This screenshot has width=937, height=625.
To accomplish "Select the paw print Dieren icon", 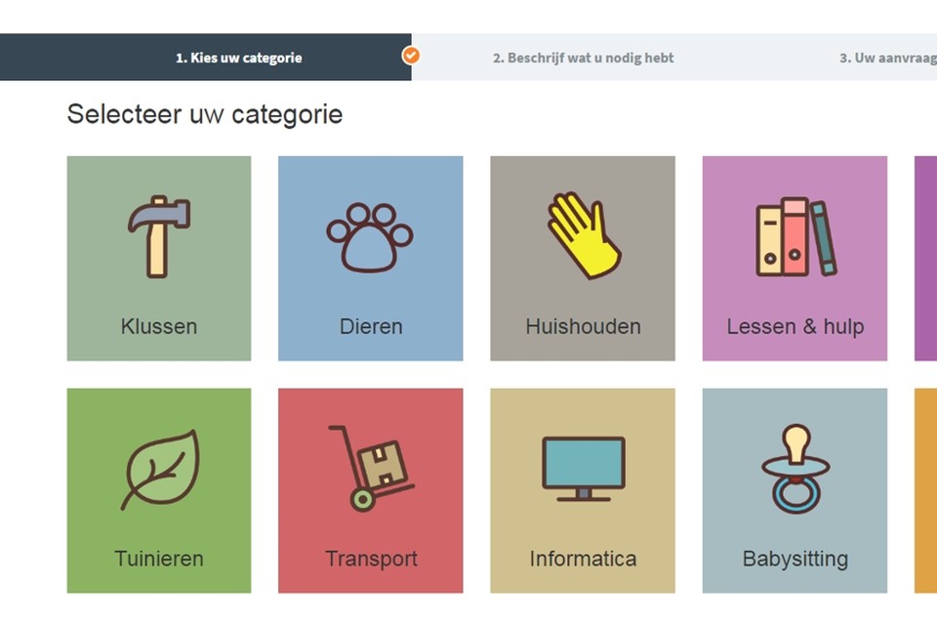I will click(x=369, y=238).
